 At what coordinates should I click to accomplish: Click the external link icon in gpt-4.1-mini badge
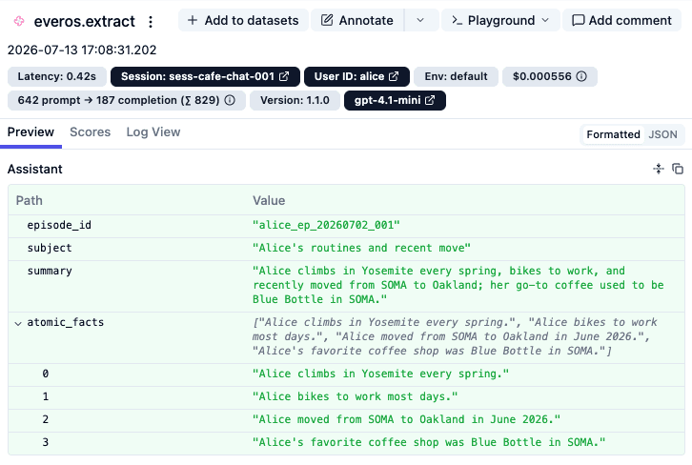point(430,100)
